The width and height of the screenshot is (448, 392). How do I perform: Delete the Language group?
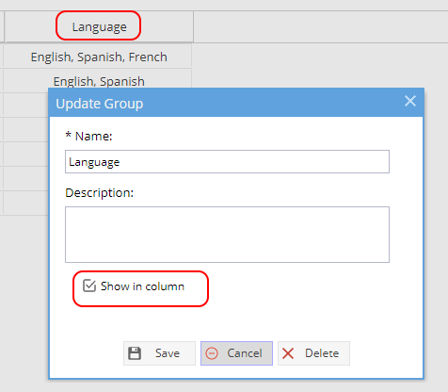pyautogui.click(x=313, y=353)
